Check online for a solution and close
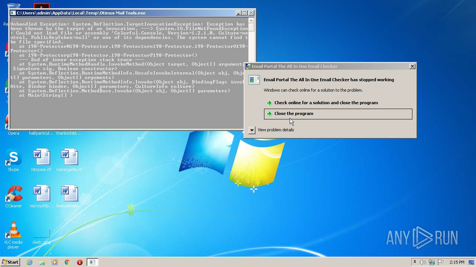This screenshot has height=267, width=476. click(x=338, y=103)
